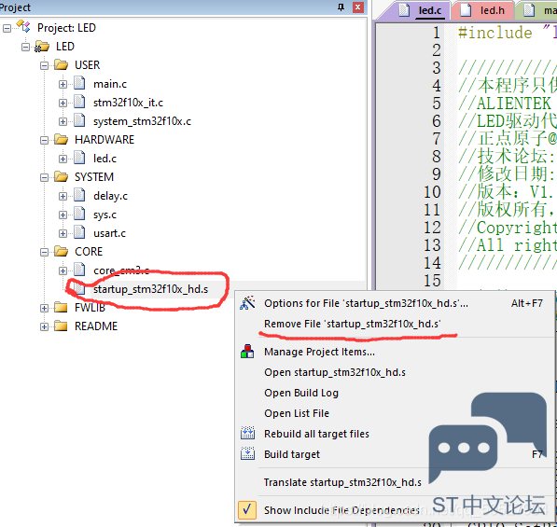Select startup_stm32f10x_hd.s in the tree
This screenshot has height=527, width=557.
(150, 289)
